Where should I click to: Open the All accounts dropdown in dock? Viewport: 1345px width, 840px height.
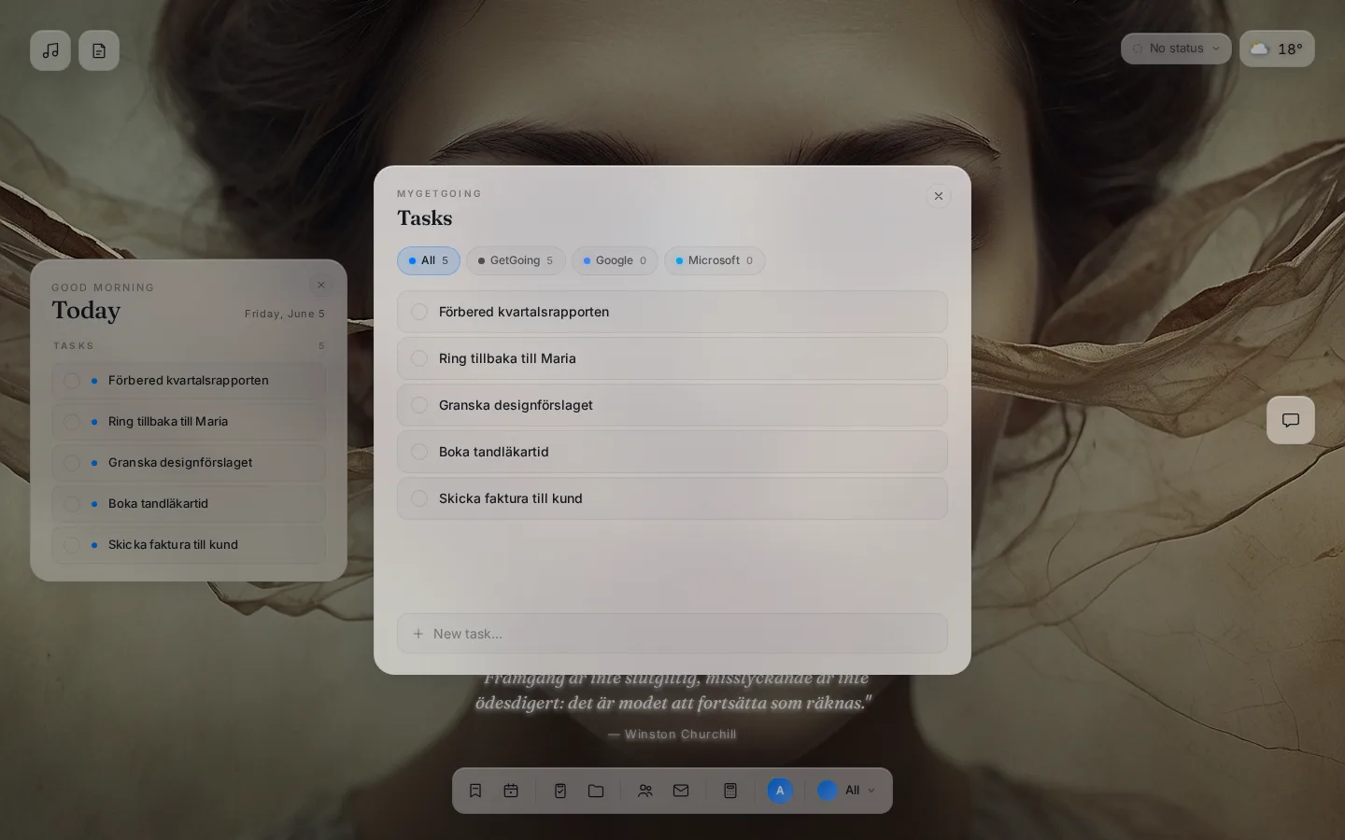[x=847, y=791]
